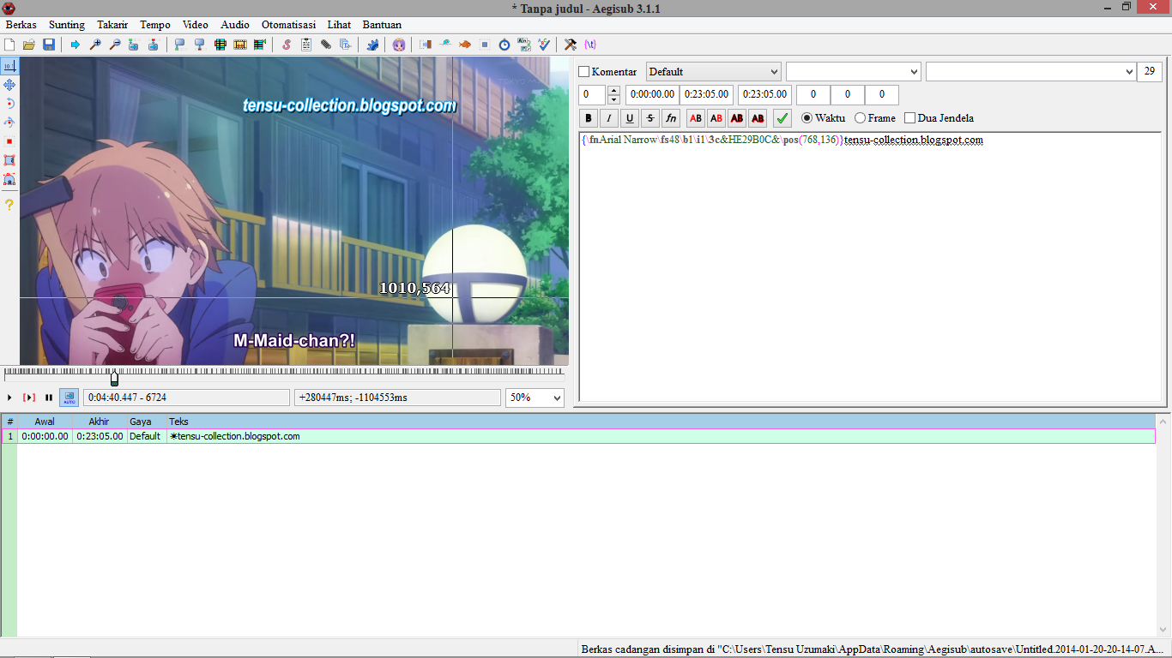
Task: Select the scale subtitles tool
Action: click(x=9, y=141)
